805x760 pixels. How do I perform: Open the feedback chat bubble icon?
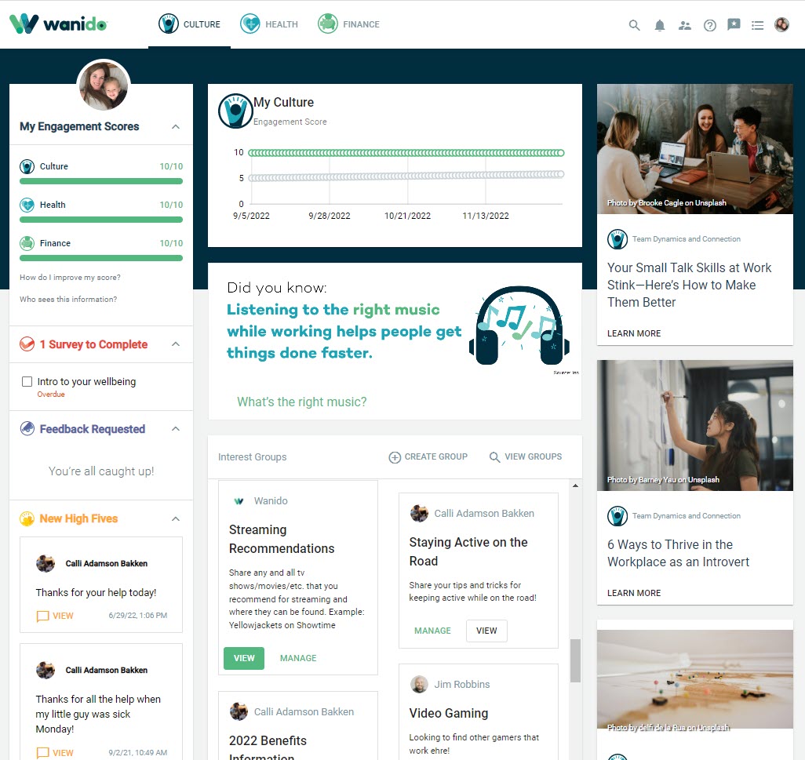(x=734, y=24)
